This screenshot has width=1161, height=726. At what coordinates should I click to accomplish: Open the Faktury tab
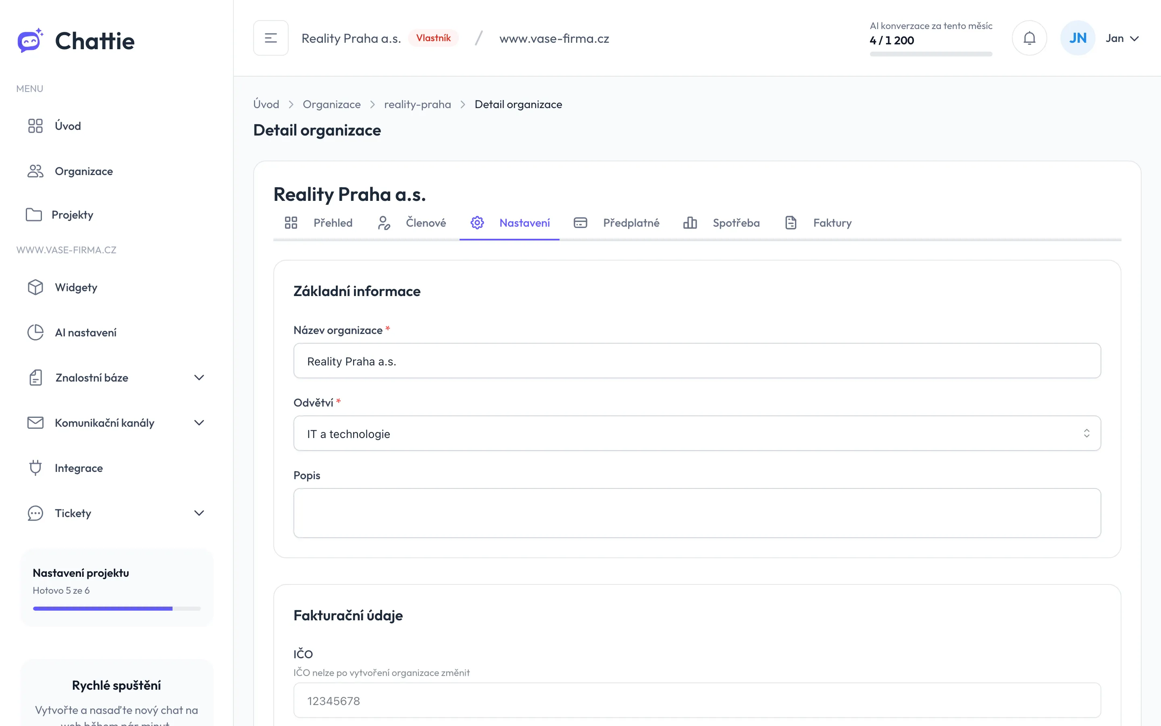[x=818, y=223]
